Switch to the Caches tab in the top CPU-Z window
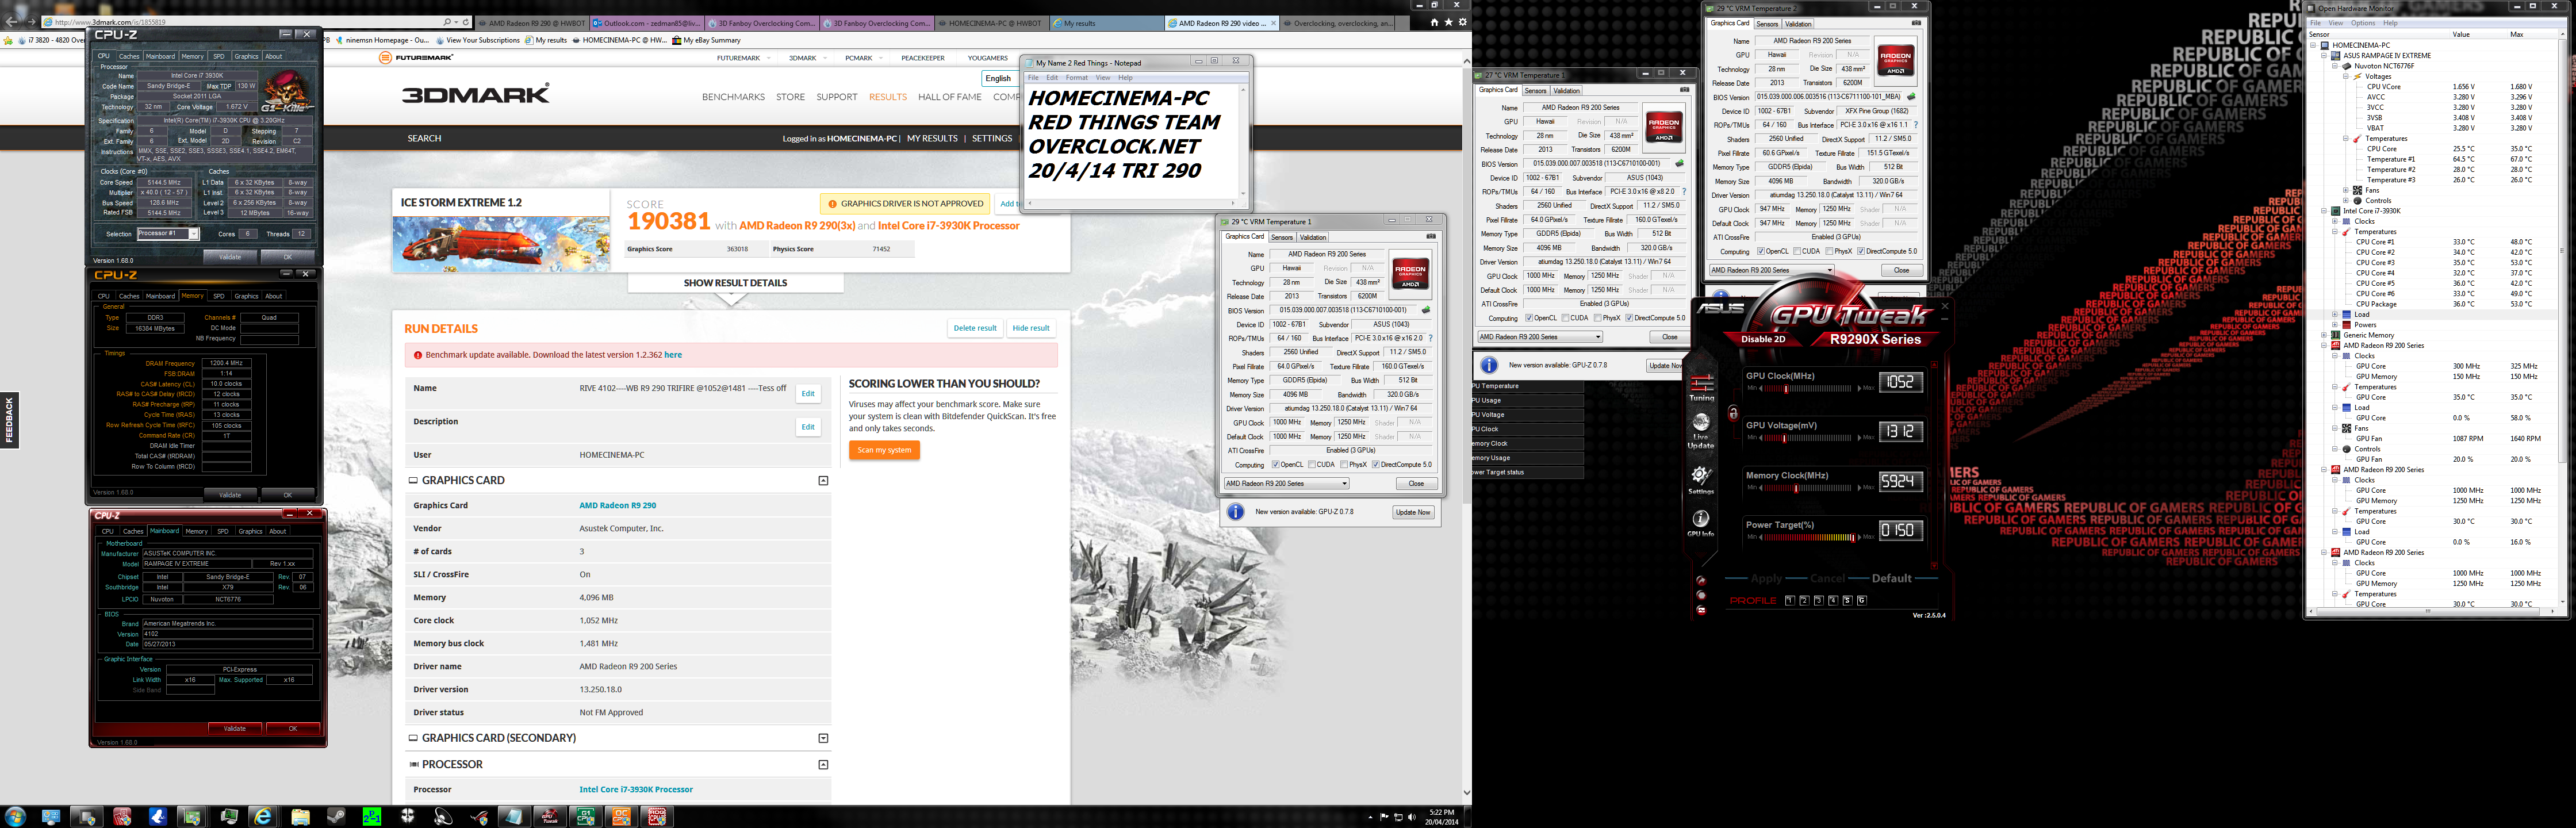This screenshot has height=828, width=2576. [129, 56]
